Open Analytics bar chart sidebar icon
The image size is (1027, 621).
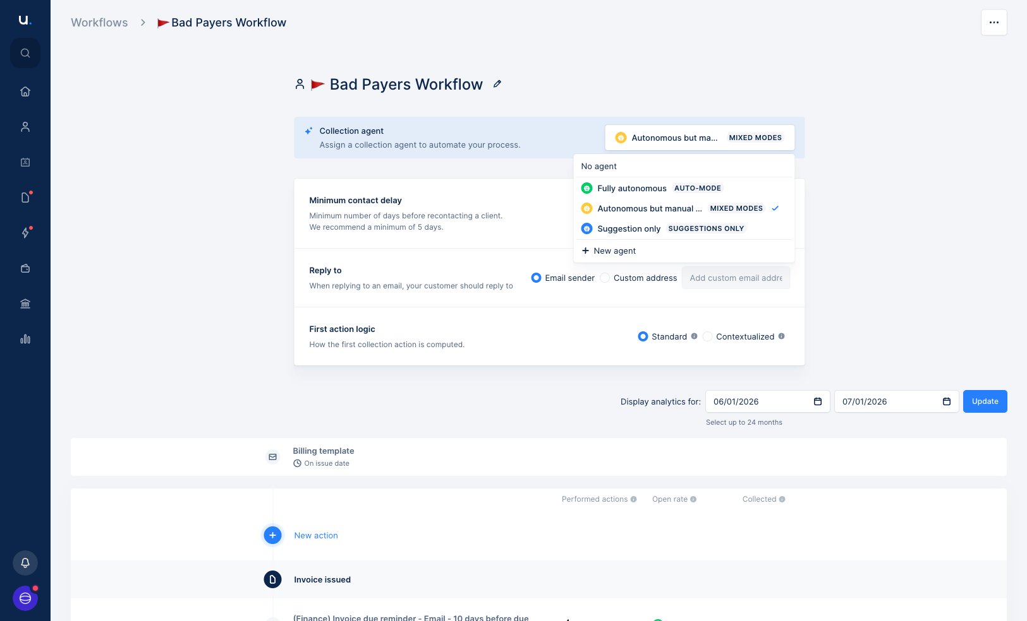[x=25, y=339]
